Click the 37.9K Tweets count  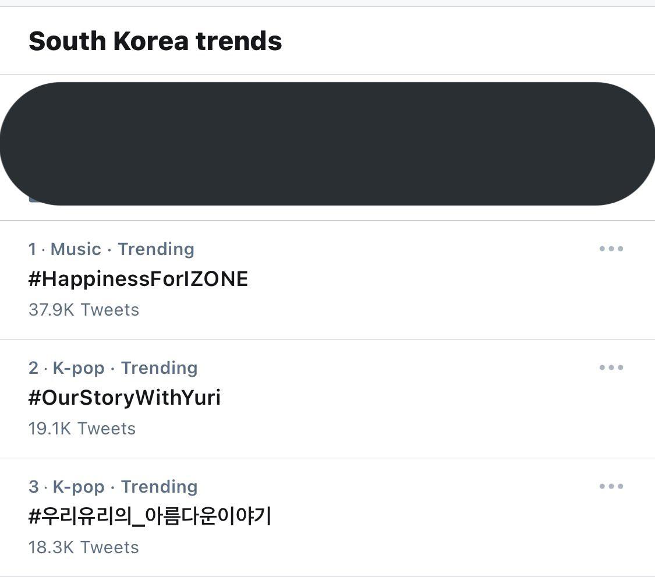click(84, 309)
